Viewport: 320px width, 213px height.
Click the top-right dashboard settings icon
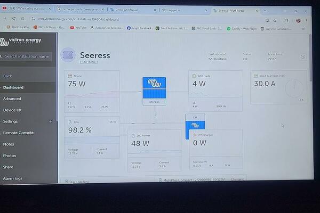pos(302,57)
